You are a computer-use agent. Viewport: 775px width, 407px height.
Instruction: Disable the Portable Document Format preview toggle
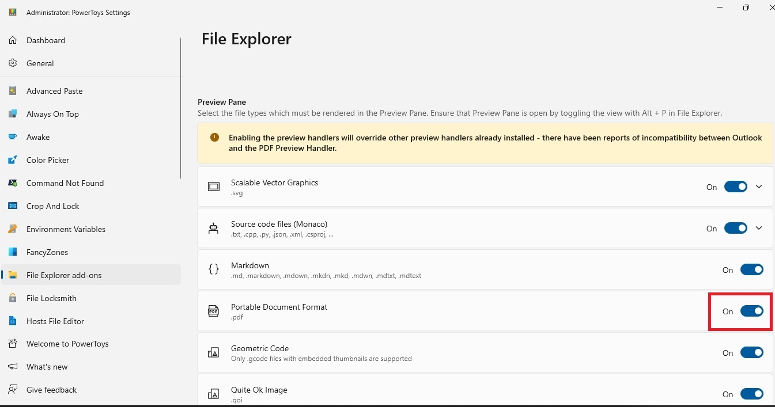[x=751, y=311]
